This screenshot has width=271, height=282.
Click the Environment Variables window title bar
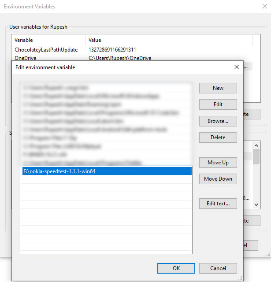(132, 7)
